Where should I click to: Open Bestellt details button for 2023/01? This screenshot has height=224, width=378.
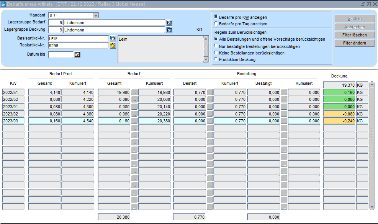(210, 107)
